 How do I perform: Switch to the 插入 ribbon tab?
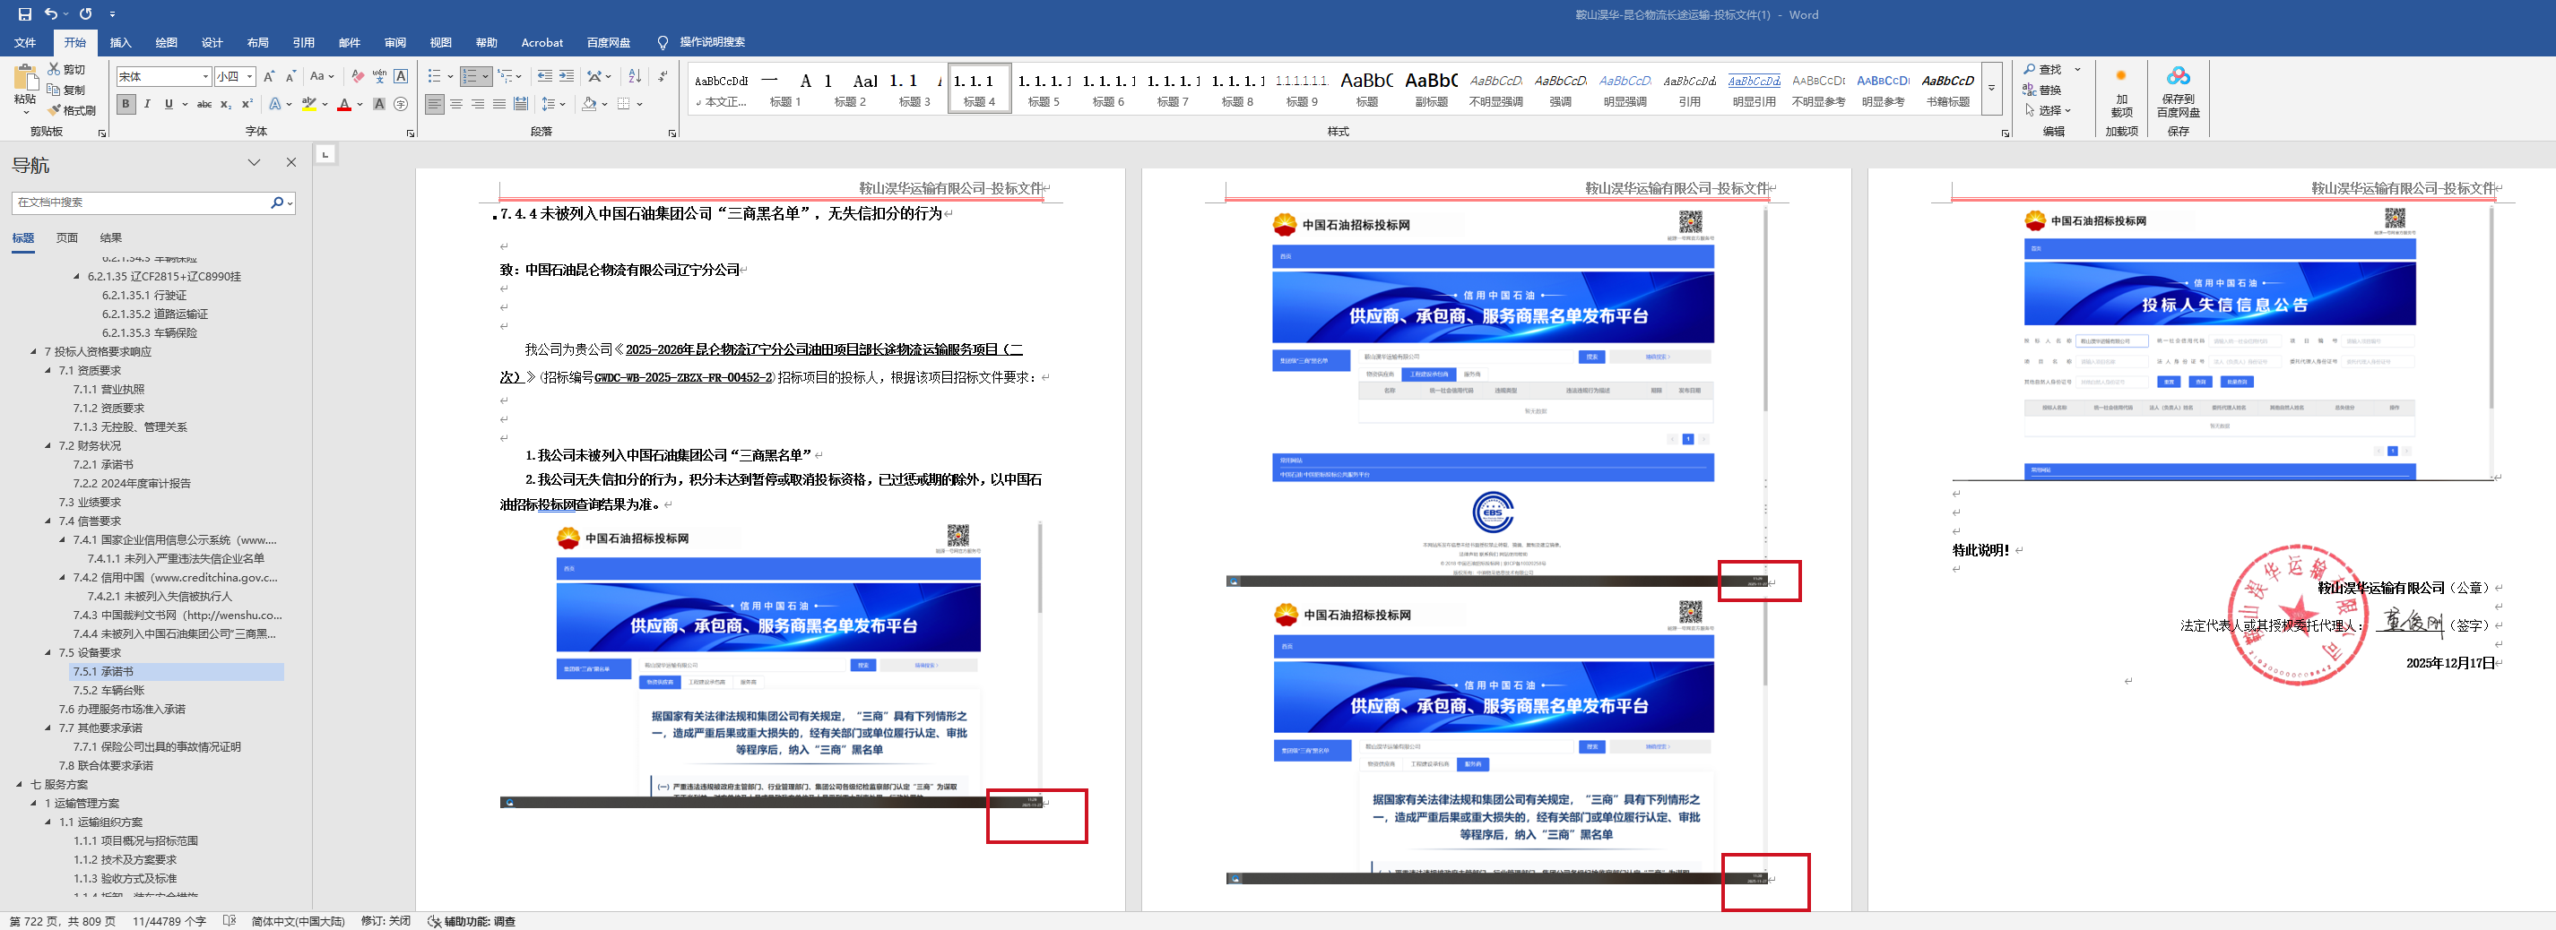click(x=120, y=43)
